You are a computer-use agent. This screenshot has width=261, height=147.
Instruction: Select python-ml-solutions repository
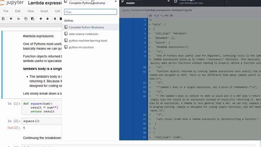click(91, 47)
